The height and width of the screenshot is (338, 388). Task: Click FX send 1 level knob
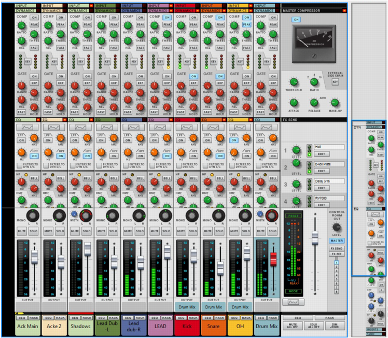[297, 150]
